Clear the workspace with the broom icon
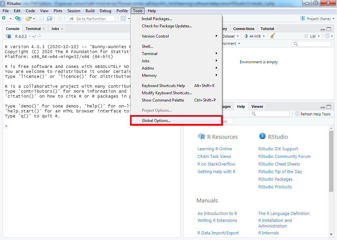 pyautogui.click(x=272, y=36)
